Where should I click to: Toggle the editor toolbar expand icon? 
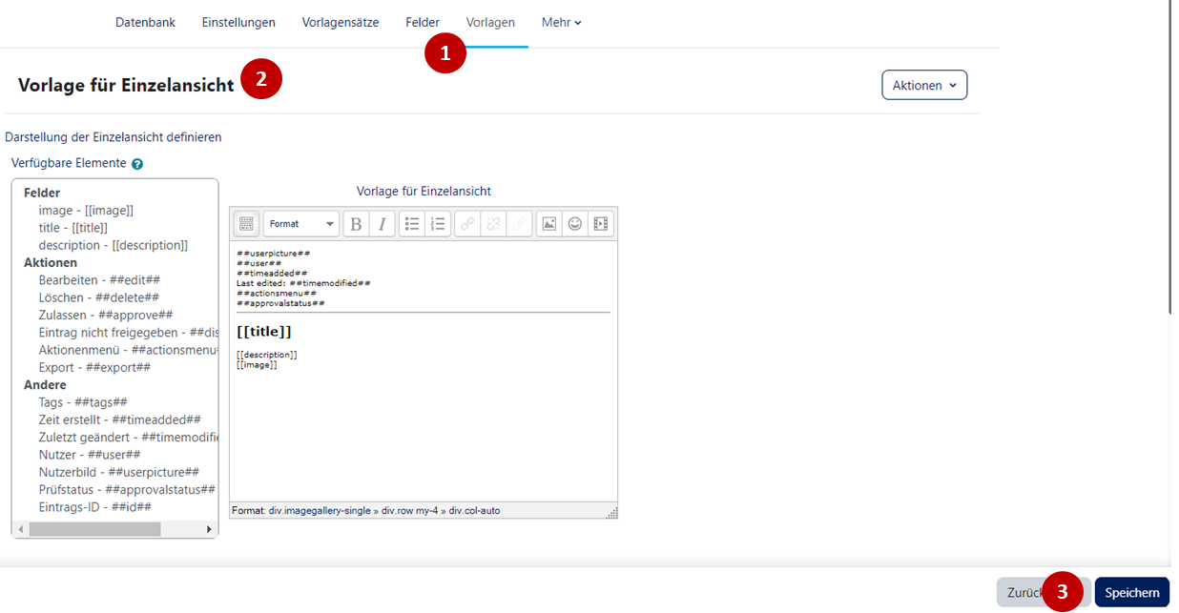[246, 224]
